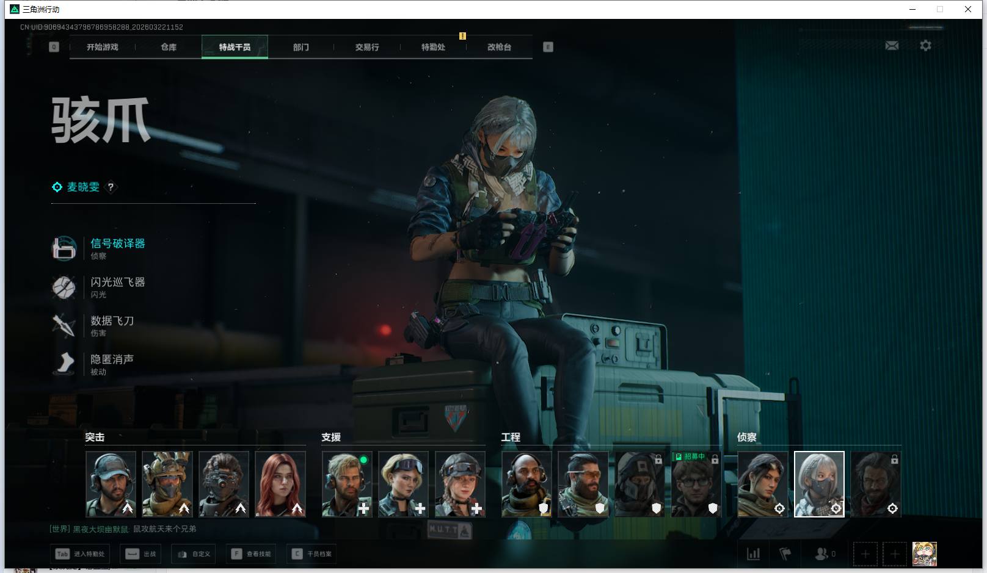The image size is (987, 573).
Task: Choose the blonde support operator with goggles
Action: click(x=403, y=484)
